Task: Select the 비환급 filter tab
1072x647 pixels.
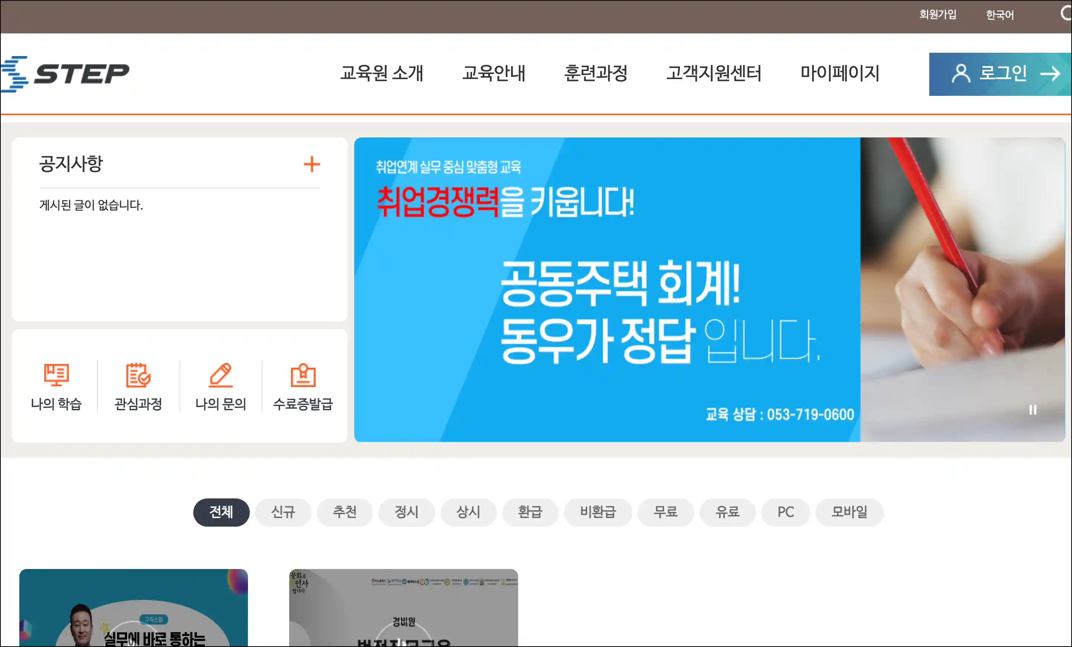Action: 598,512
